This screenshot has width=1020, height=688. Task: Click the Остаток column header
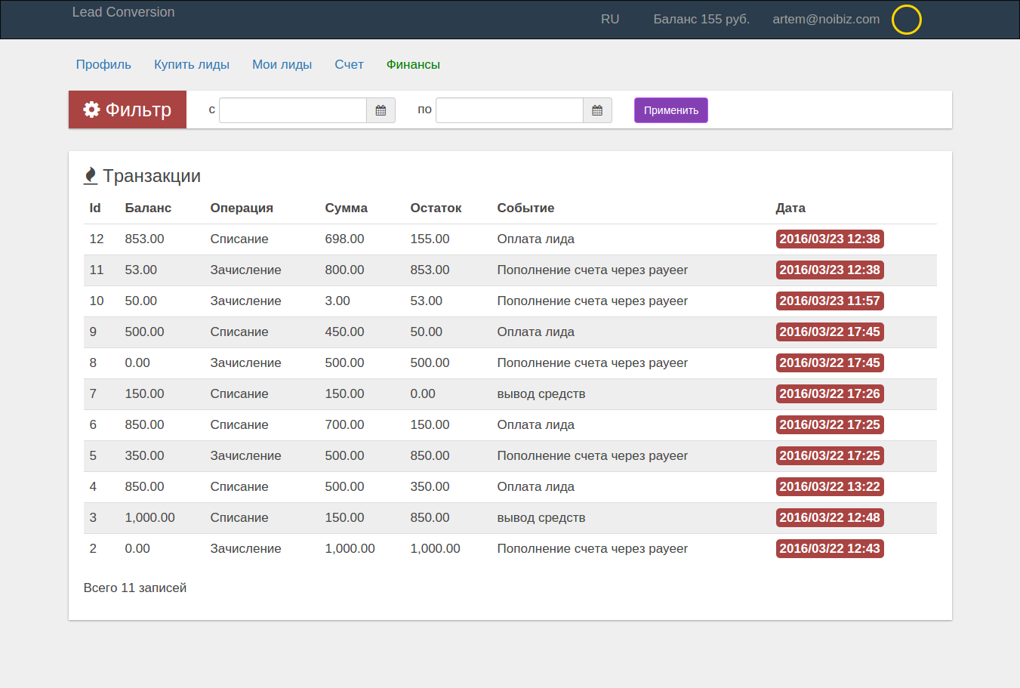pos(436,208)
